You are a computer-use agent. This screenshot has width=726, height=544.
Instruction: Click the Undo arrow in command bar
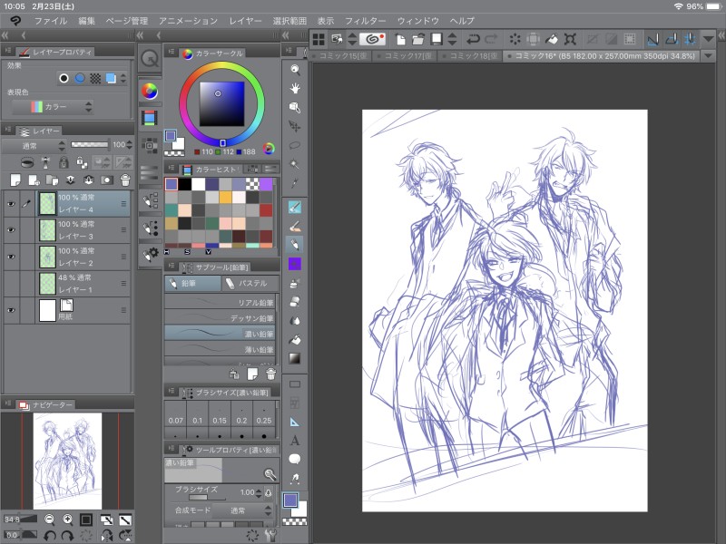click(x=473, y=39)
